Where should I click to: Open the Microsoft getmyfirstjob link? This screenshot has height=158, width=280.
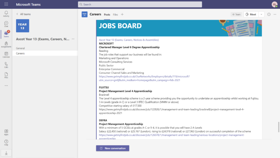coord(144,78)
